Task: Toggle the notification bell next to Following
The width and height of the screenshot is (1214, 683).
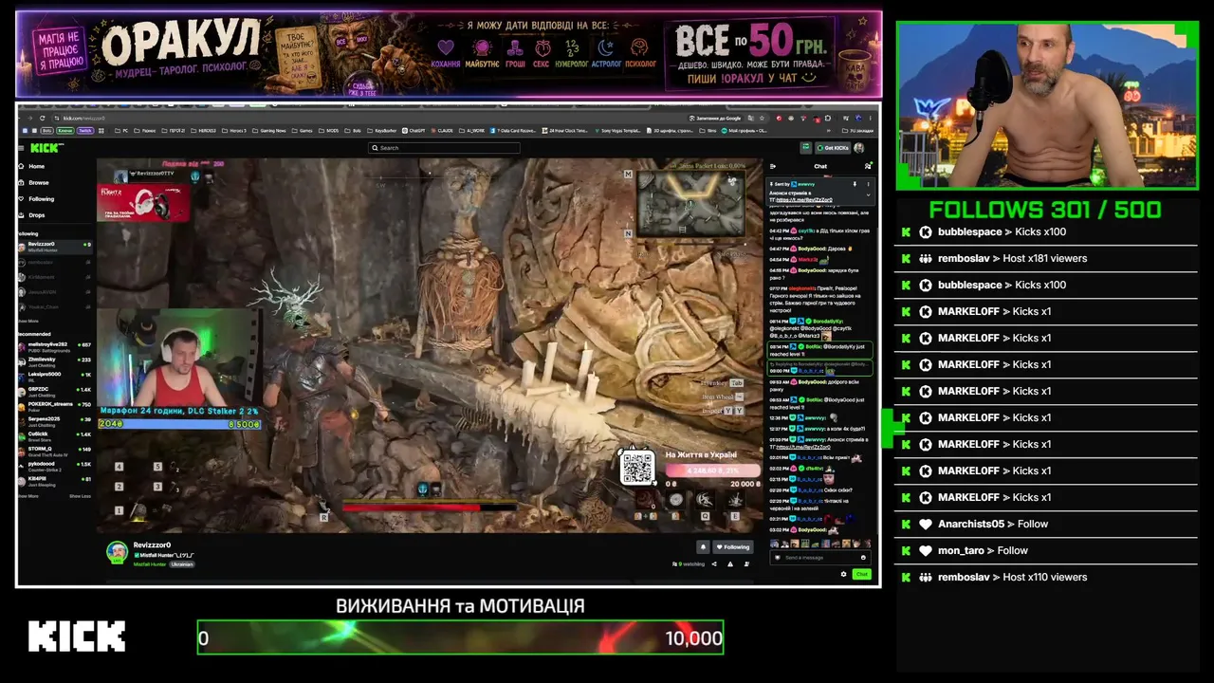Action: [x=703, y=547]
